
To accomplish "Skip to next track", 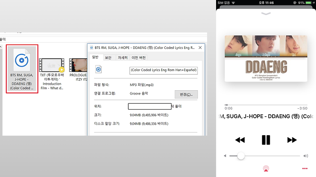I will [x=292, y=140].
